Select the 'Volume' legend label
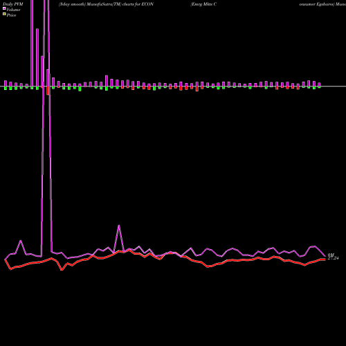 [x=13, y=10]
